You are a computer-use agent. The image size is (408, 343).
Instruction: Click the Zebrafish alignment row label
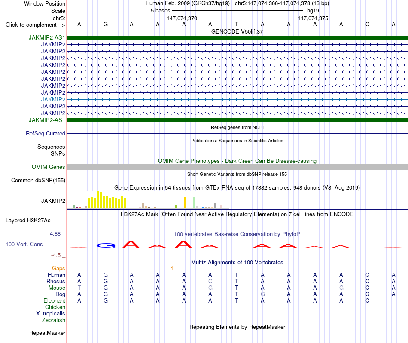pyautogui.click(x=54, y=320)
